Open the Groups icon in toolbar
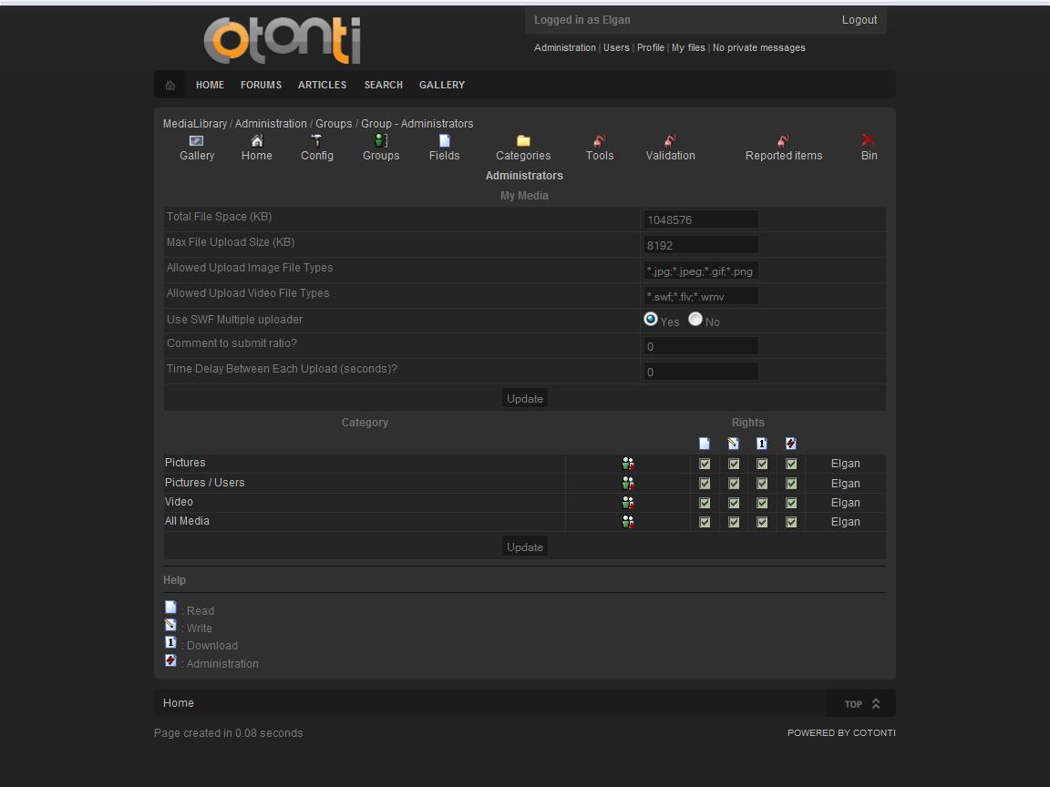1050x787 pixels. click(x=381, y=140)
